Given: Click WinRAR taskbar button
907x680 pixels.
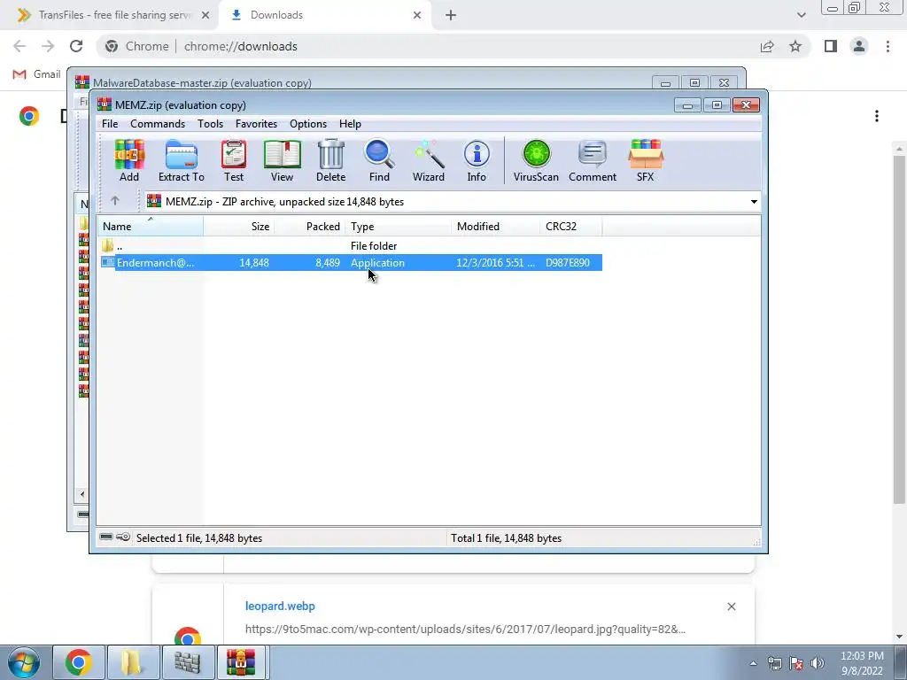Looking at the screenshot, I should [241, 662].
